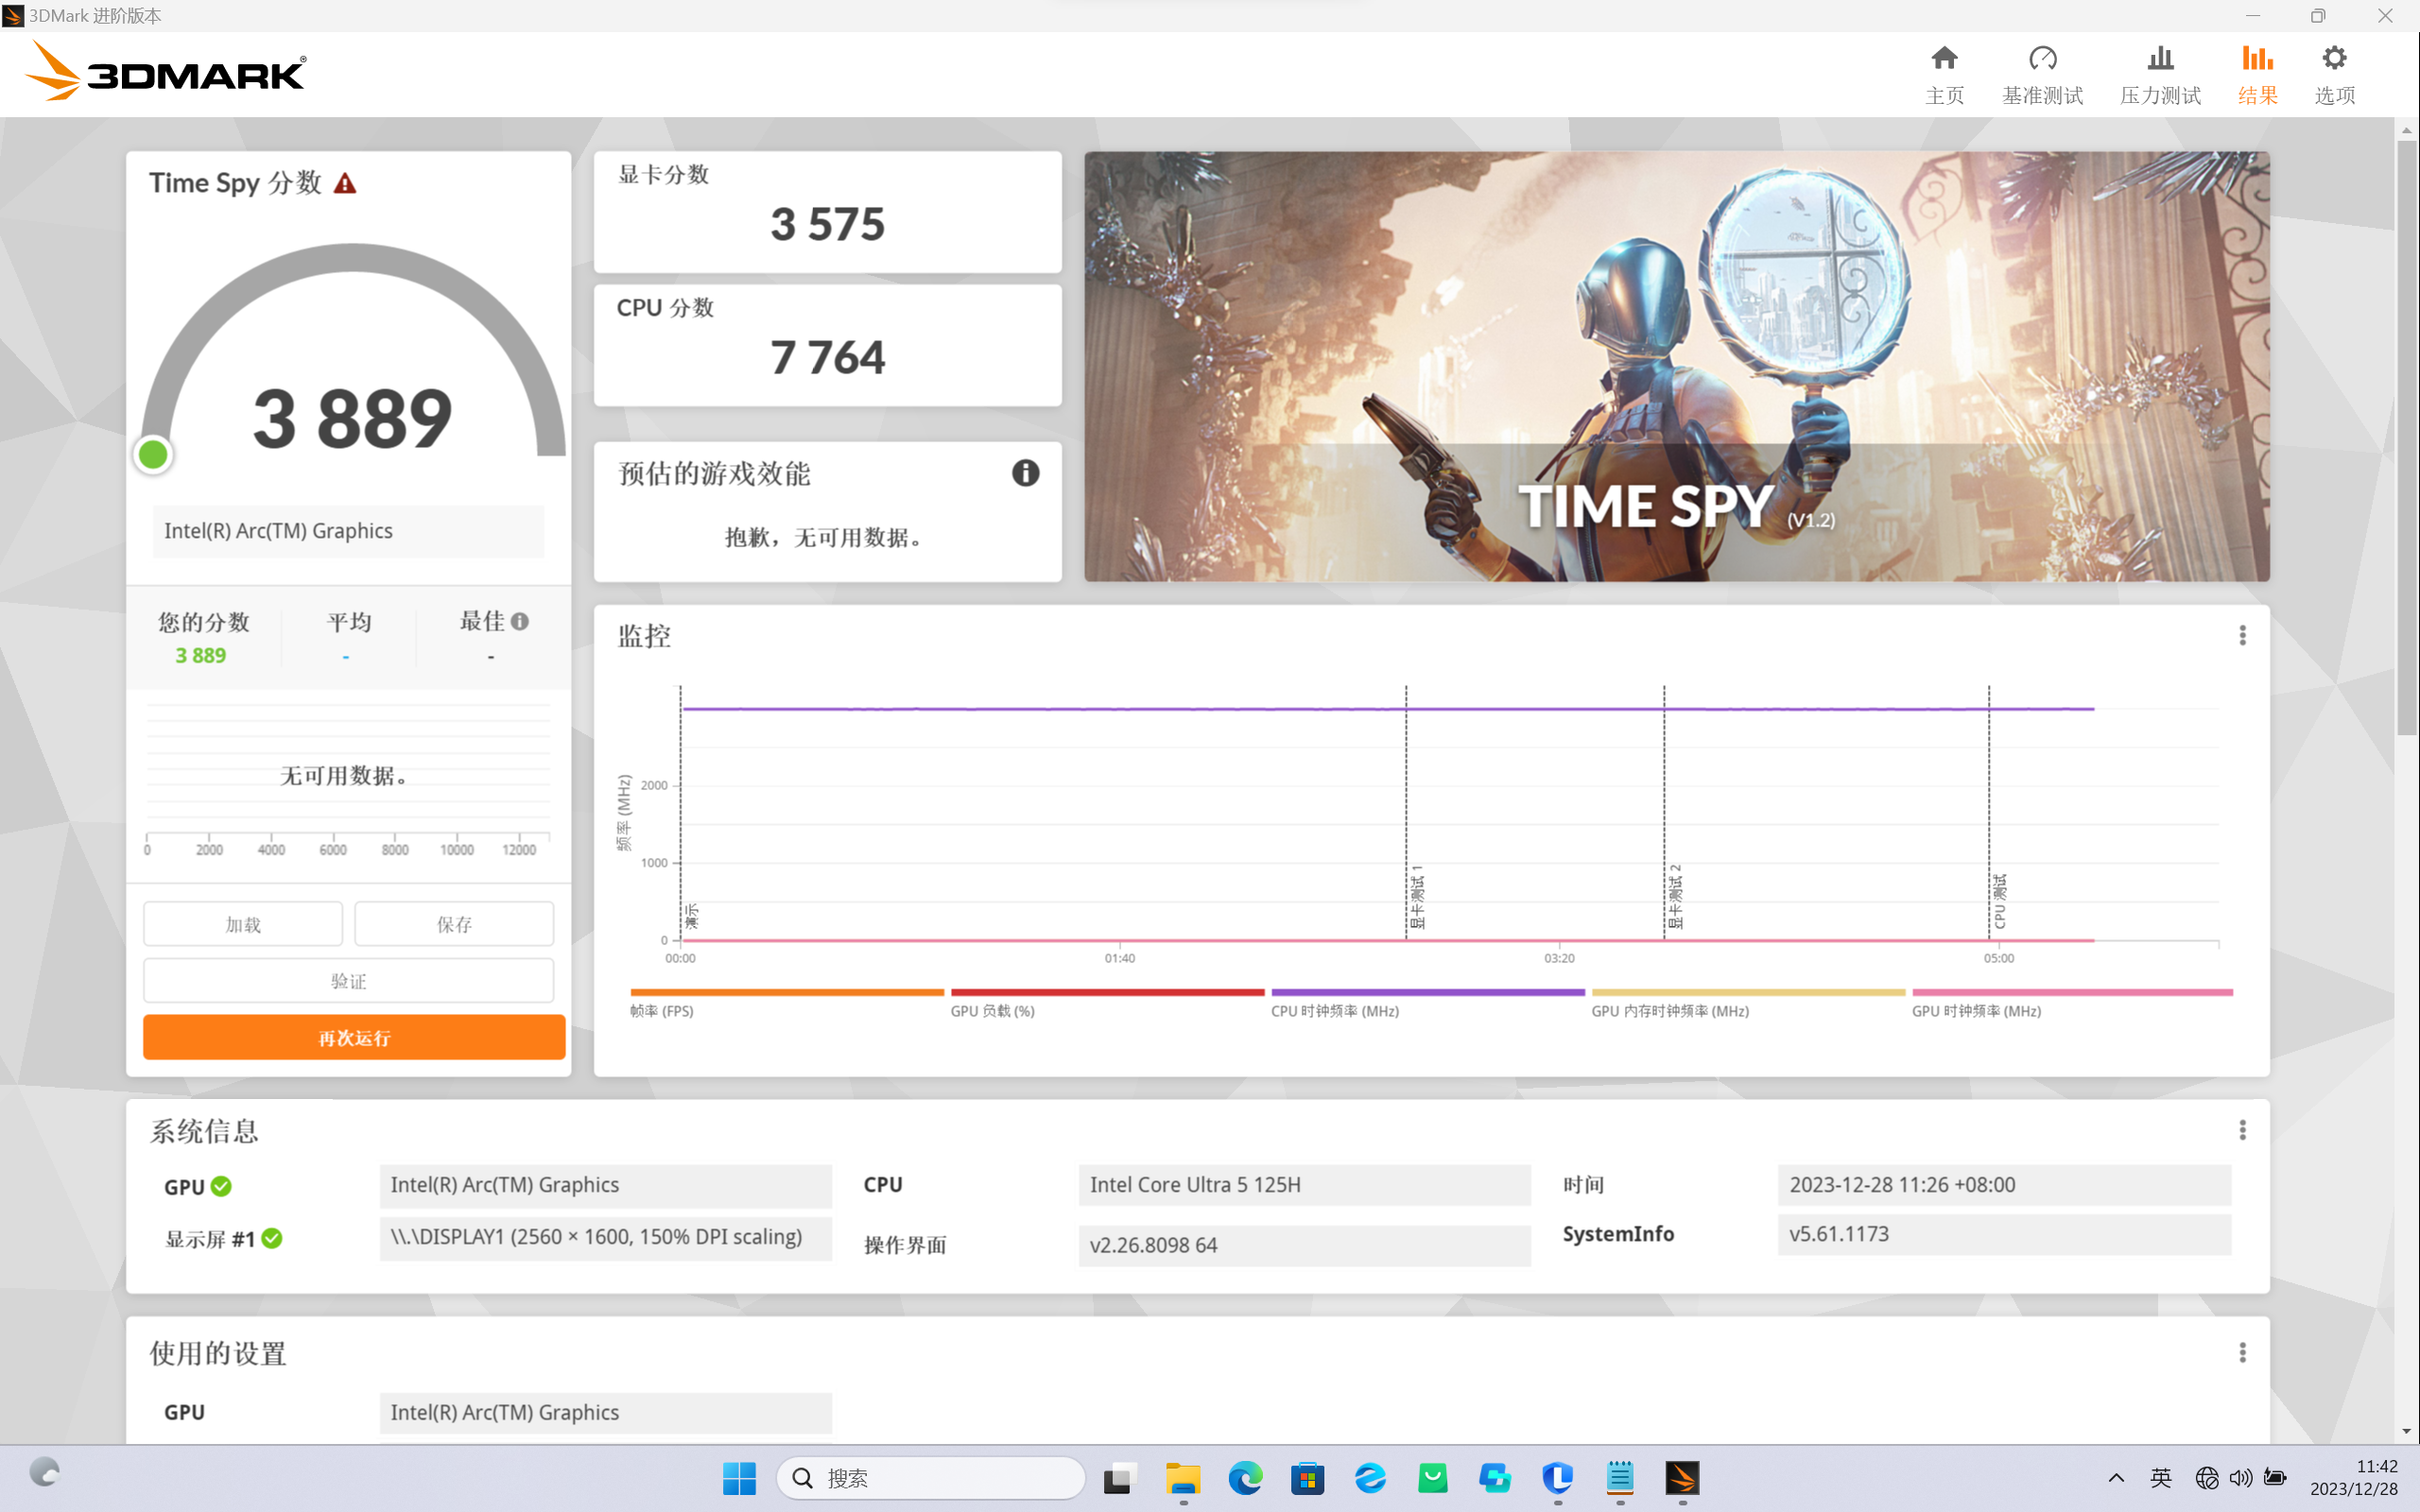Viewport: 2420px width, 1512px height.
Task: Open the green app icon in the taskbar
Action: (x=1433, y=1478)
